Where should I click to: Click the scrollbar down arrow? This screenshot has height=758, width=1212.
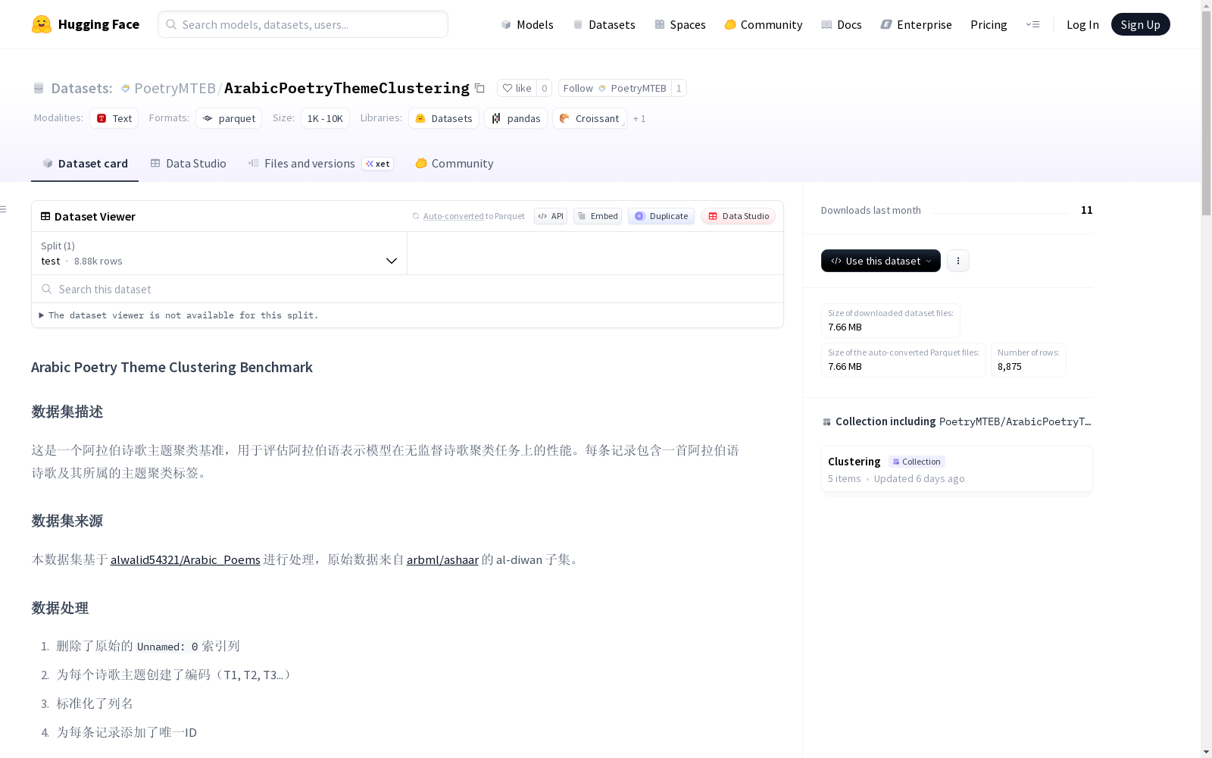[x=1206, y=752]
